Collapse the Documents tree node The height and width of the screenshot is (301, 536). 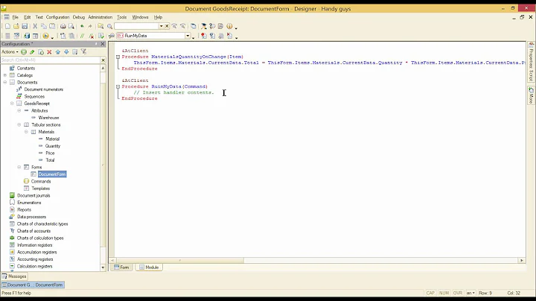(x=4, y=83)
